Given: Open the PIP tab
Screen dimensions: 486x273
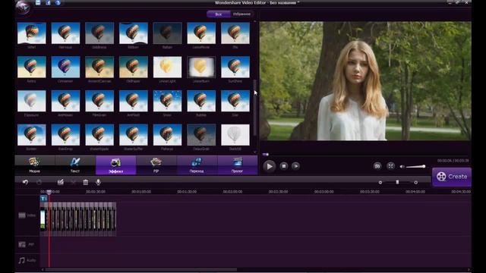Looking at the screenshot, I should [156, 165].
